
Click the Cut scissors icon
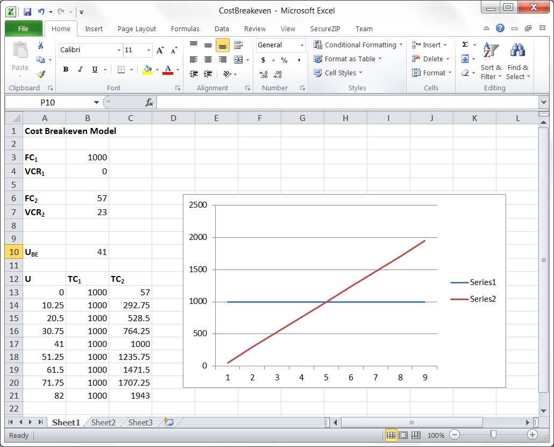(41, 46)
